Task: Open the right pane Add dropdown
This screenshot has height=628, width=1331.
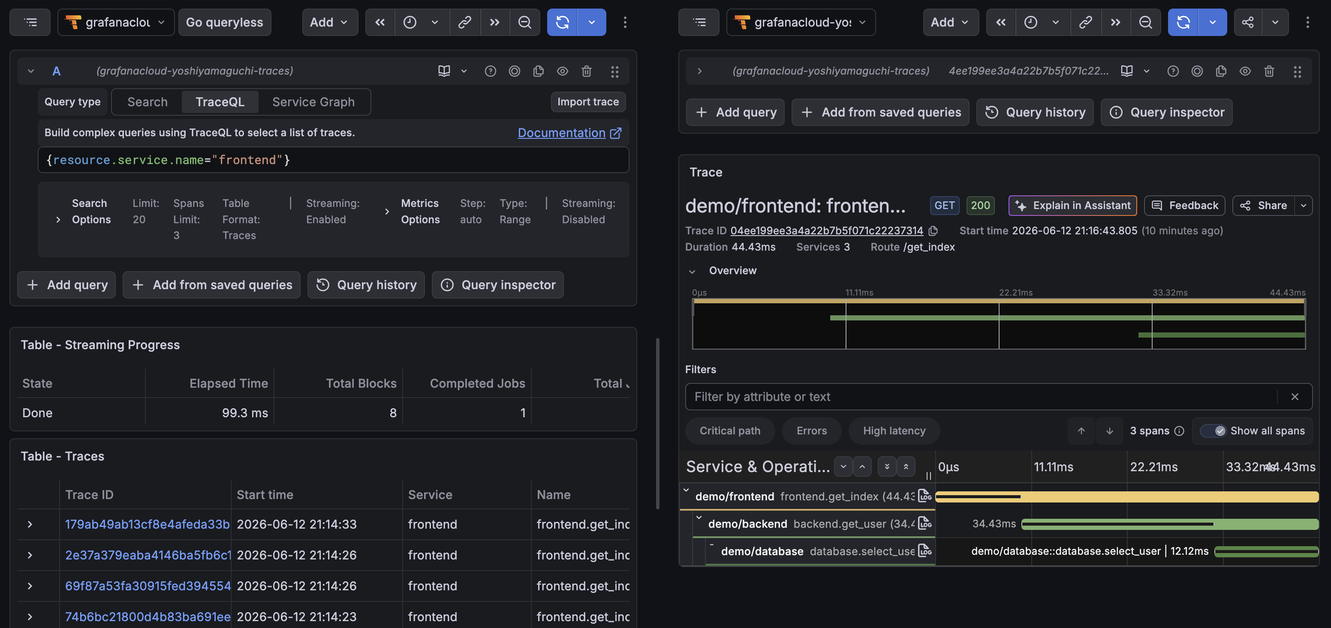Action: click(x=951, y=22)
